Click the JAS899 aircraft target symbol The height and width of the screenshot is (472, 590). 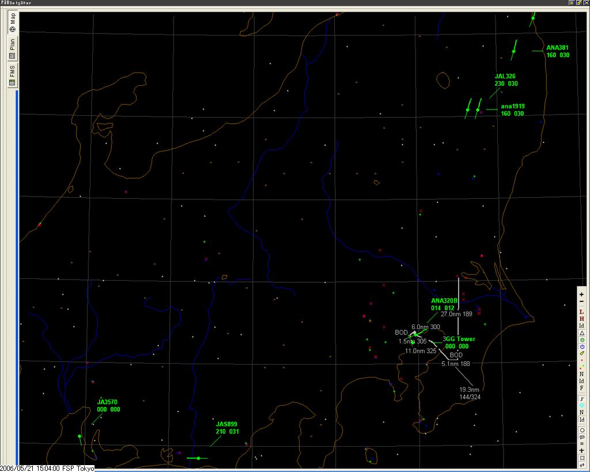click(x=198, y=458)
